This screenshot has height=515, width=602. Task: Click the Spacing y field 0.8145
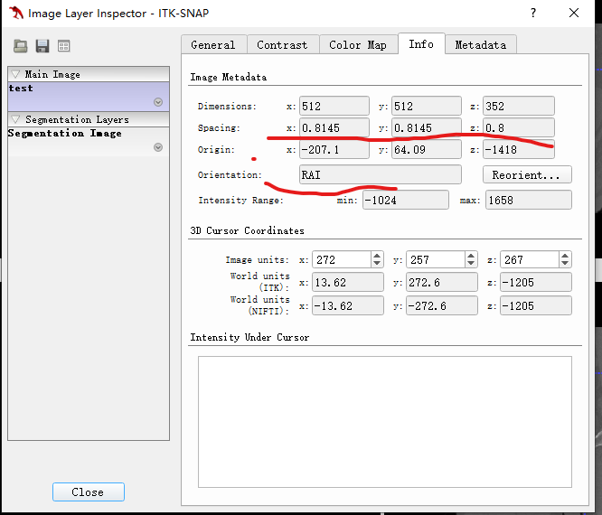pyautogui.click(x=426, y=127)
